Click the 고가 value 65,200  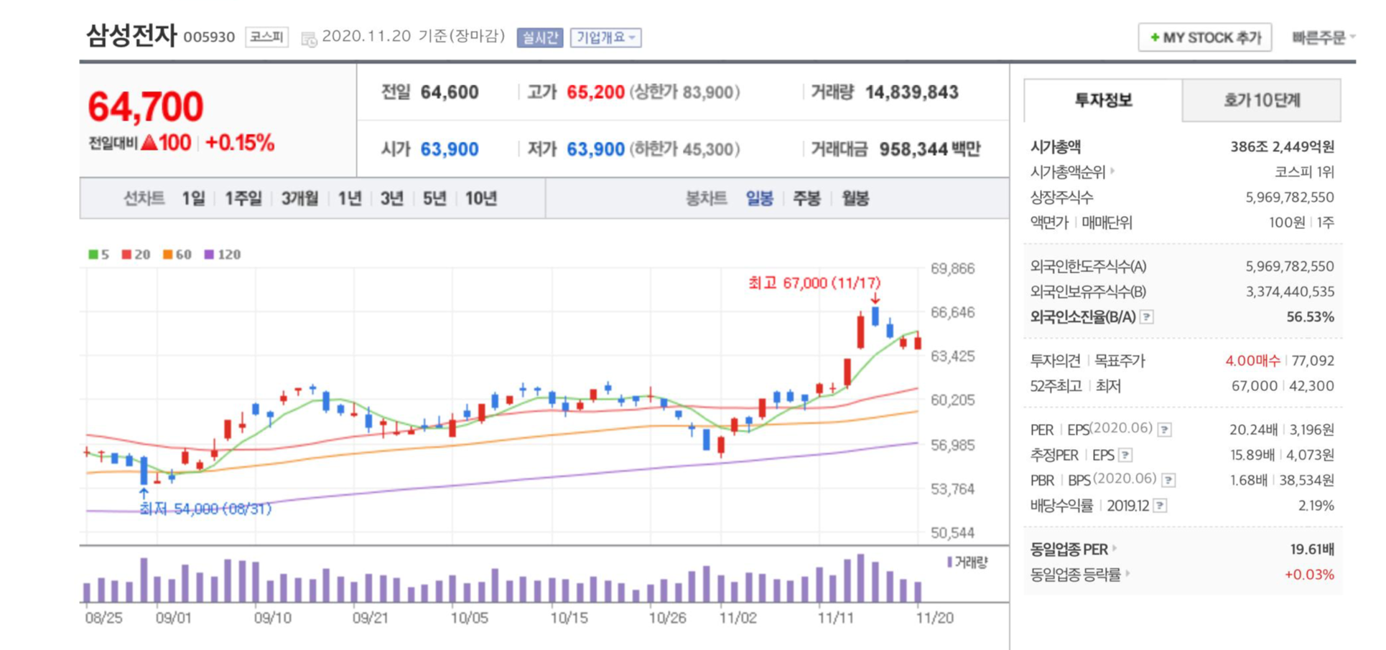click(595, 92)
